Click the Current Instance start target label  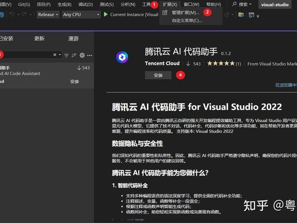point(134,14)
